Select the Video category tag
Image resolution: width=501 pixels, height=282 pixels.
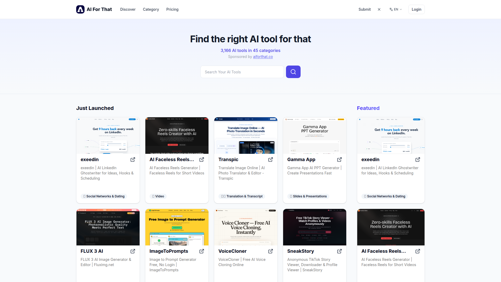click(x=158, y=196)
